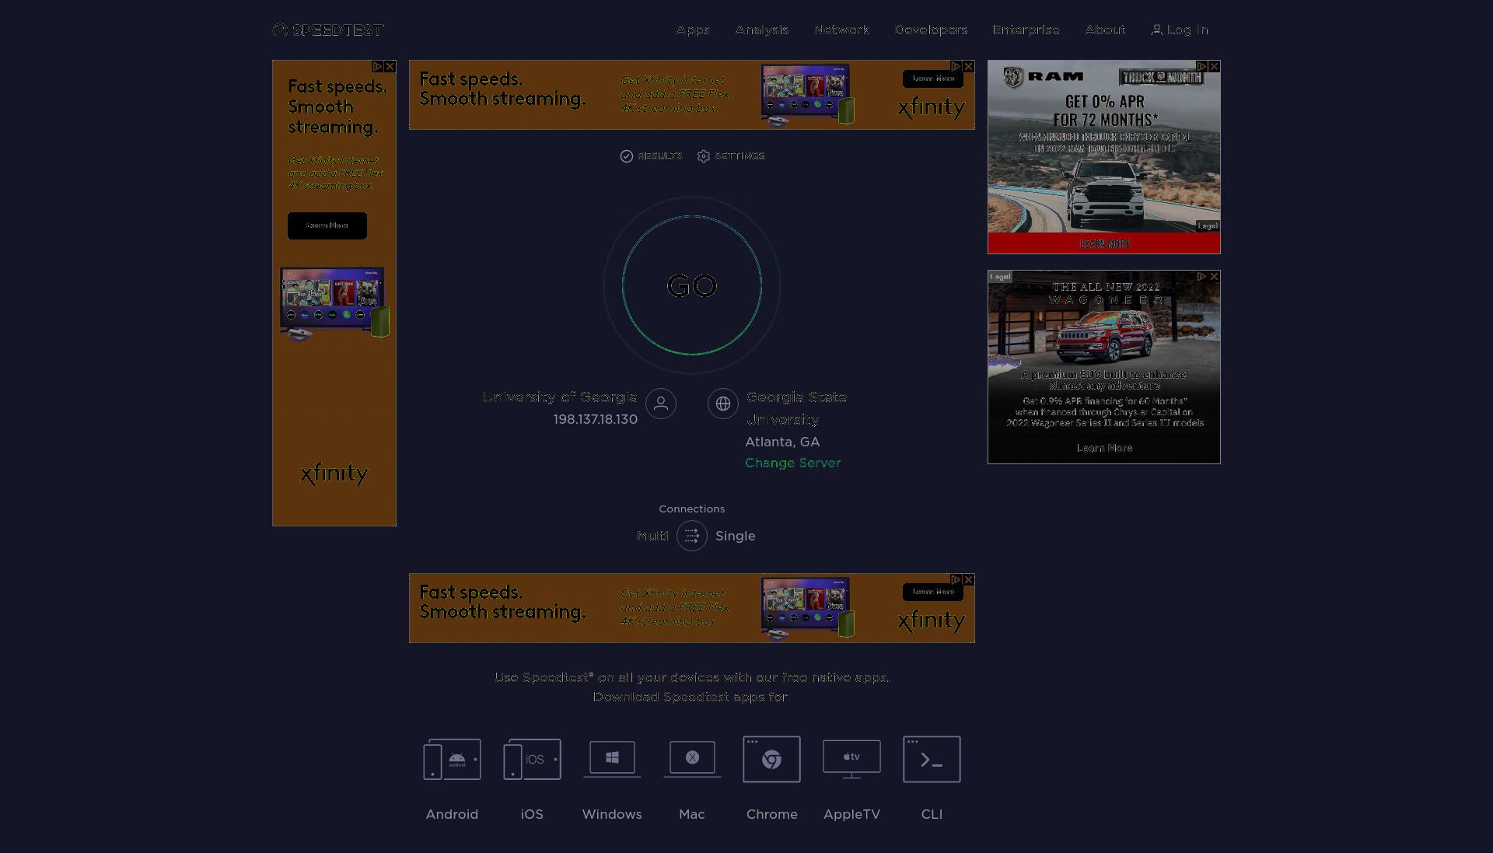Click AdChoices icon on Wagoneer ad

coord(1201,277)
